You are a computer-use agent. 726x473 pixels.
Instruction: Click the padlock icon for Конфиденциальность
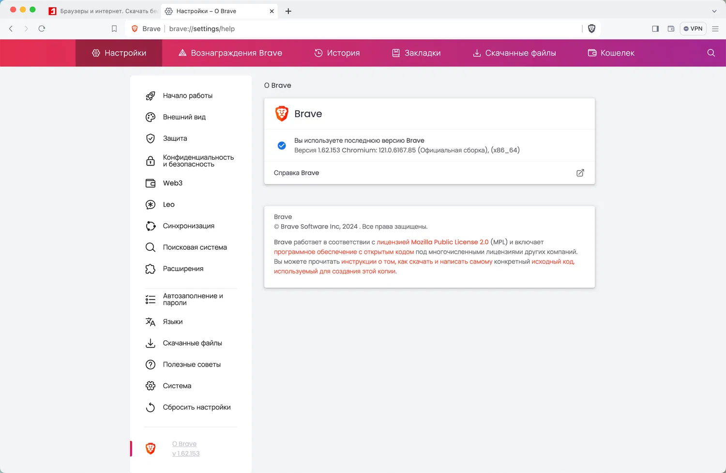[x=151, y=161]
